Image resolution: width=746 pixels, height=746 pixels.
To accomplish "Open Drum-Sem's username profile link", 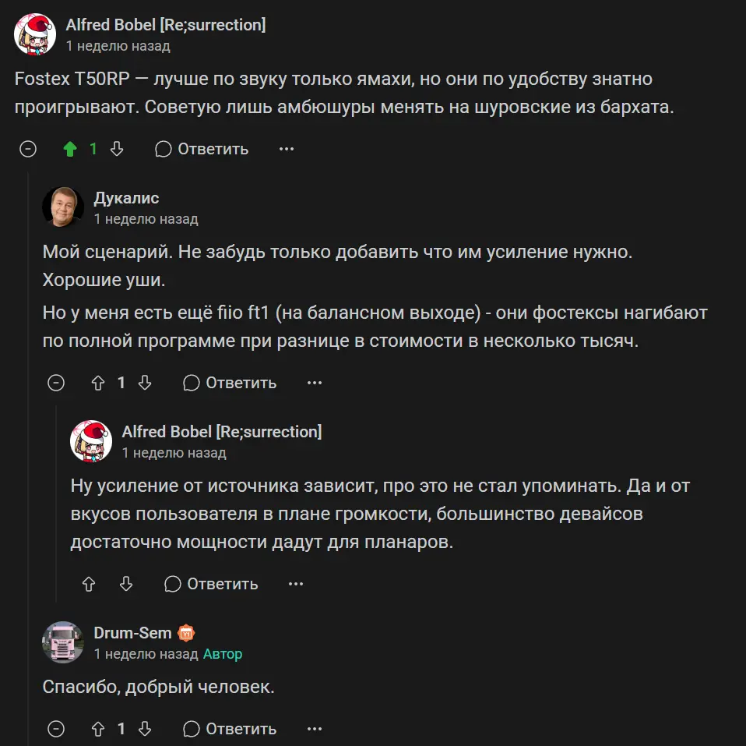I will coord(132,633).
